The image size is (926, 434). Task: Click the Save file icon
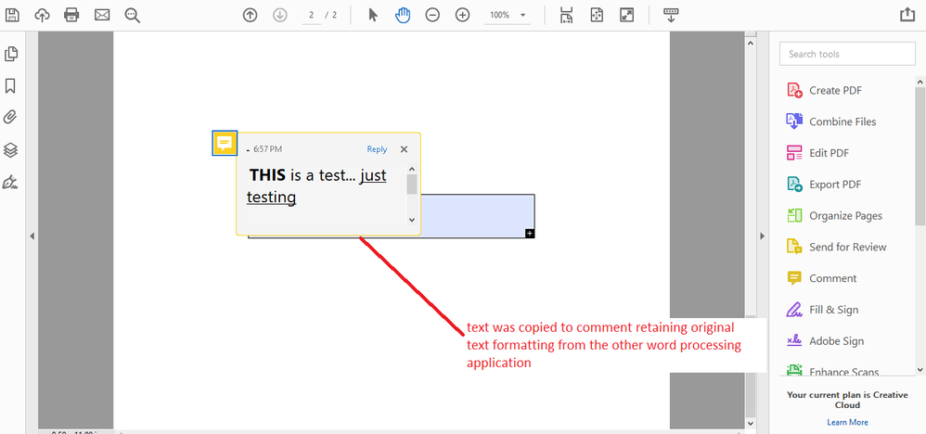coord(12,15)
